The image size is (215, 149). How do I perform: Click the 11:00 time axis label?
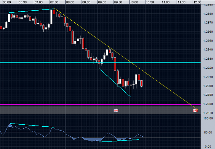[166, 2]
